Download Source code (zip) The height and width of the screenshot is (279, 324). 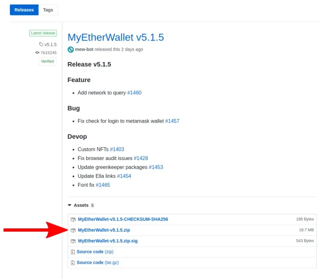(95, 252)
